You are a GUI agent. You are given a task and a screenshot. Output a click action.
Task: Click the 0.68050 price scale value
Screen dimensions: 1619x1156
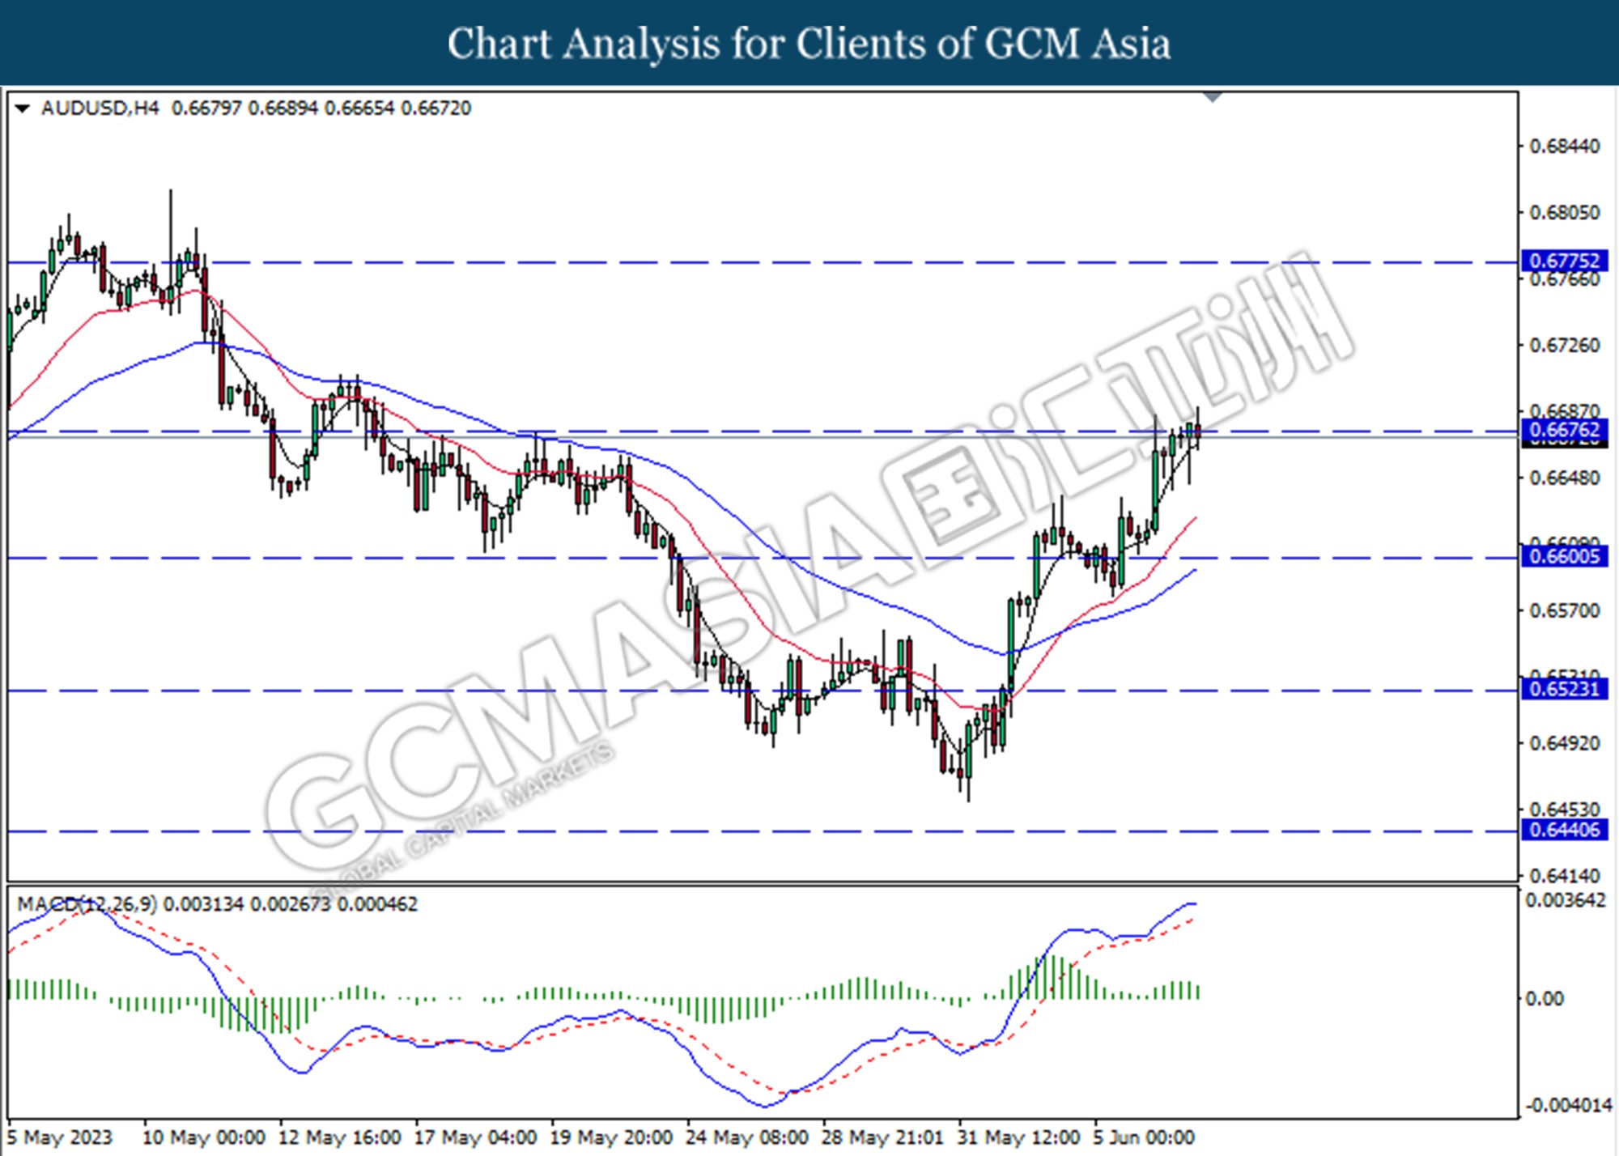(x=1564, y=213)
